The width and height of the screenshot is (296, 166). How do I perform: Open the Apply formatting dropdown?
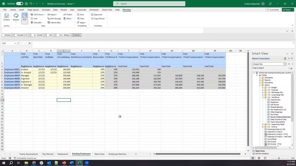coord(81,23)
